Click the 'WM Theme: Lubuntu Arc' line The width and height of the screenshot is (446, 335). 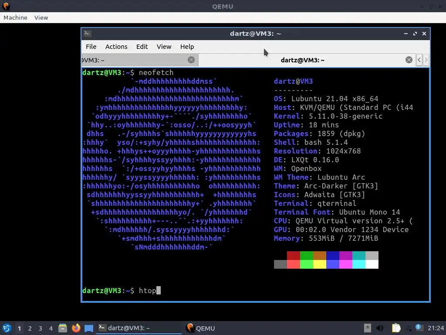tap(319, 177)
